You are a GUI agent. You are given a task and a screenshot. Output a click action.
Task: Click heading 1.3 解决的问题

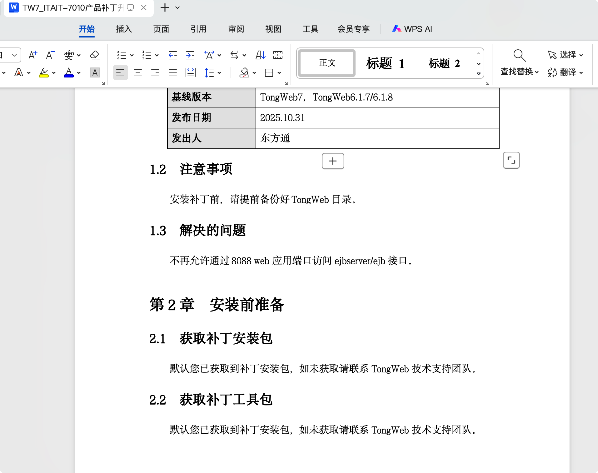coord(198,231)
